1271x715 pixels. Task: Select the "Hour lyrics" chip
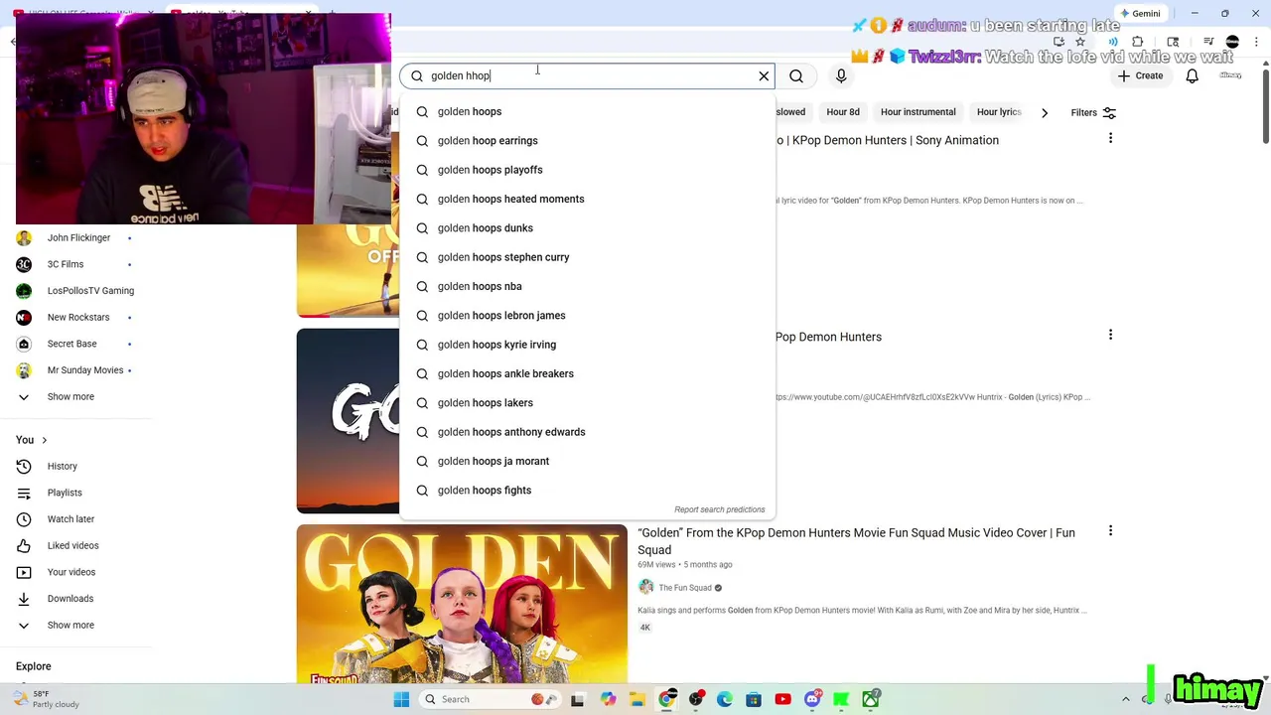[999, 112]
